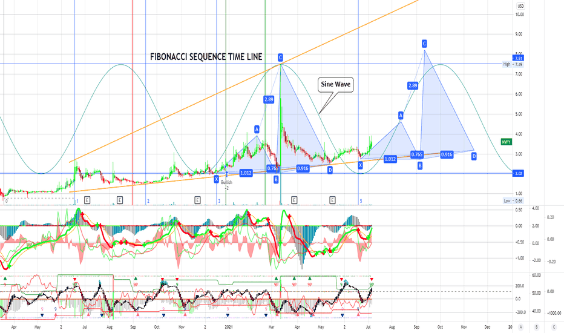The image size is (564, 333).
Task: Click the C point label on the 7.49 high line
Action: pyautogui.click(x=280, y=58)
